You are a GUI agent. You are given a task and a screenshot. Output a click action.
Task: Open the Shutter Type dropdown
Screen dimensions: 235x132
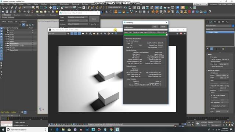coord(222,111)
